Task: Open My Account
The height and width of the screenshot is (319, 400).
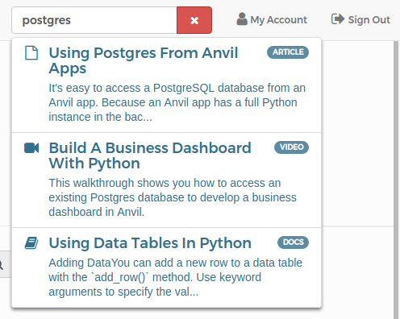Action: 272,19
